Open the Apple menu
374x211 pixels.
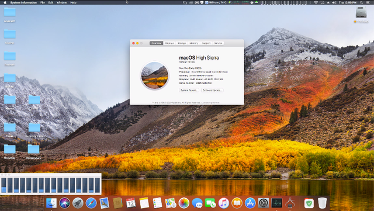pyautogui.click(x=5, y=2)
